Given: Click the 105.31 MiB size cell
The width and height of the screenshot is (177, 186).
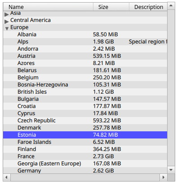Looking at the screenshot, I should point(107,85).
